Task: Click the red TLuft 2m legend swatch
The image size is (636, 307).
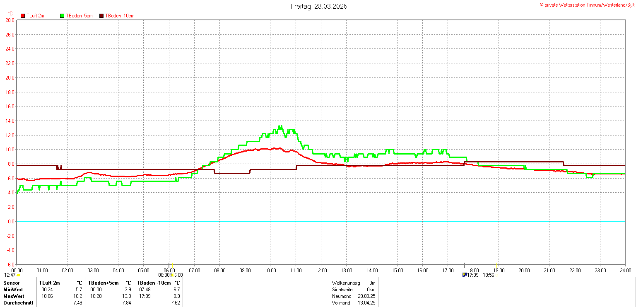Action: (23, 16)
